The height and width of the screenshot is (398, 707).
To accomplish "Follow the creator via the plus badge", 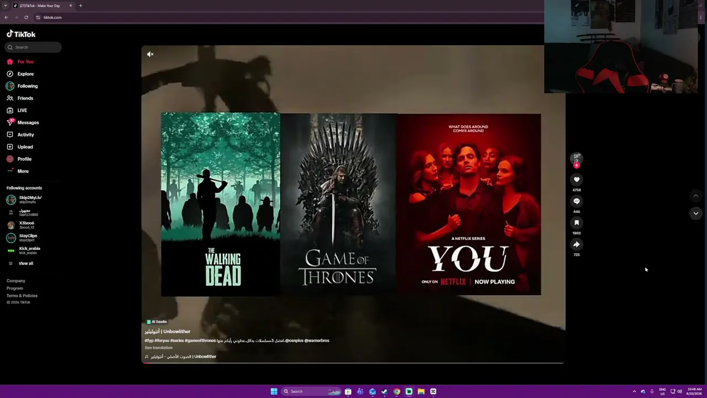I will (577, 165).
